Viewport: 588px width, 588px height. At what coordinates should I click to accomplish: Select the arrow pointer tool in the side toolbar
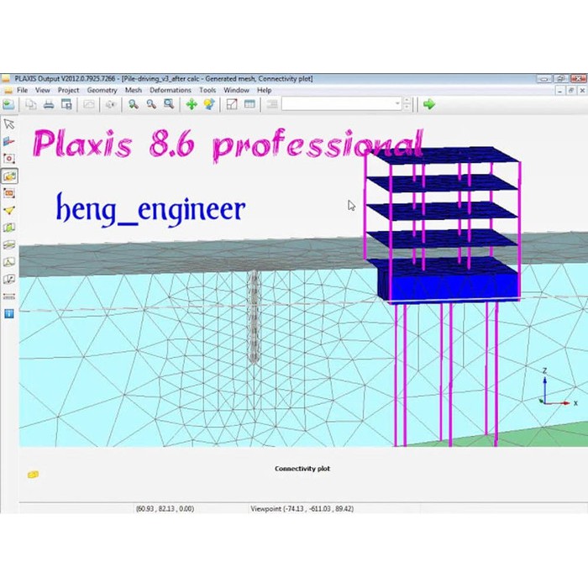pyautogui.click(x=9, y=124)
